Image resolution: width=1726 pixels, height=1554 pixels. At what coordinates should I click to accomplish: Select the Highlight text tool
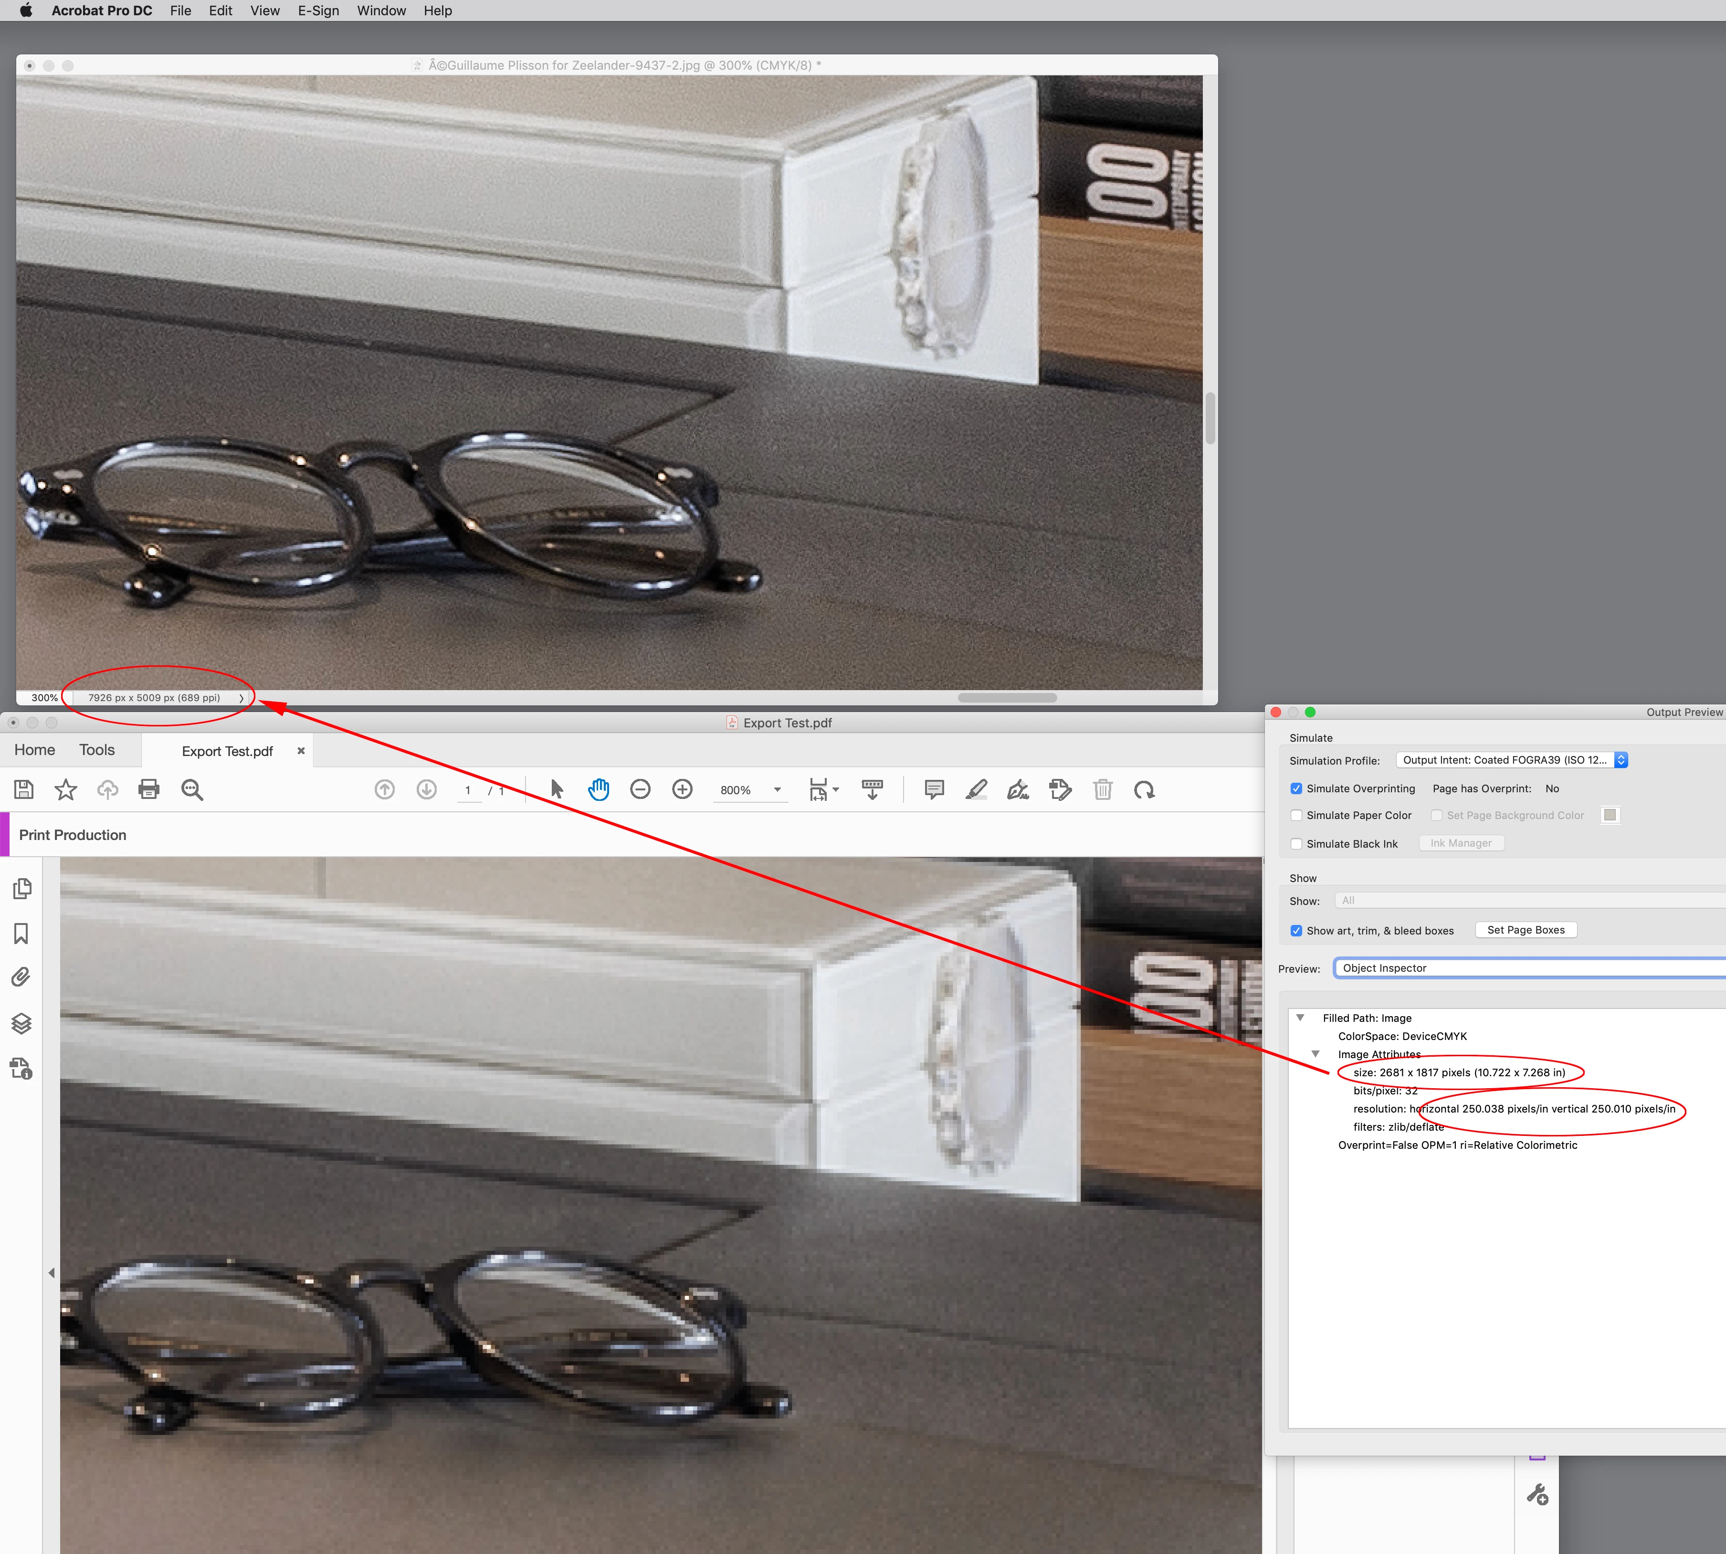976,790
